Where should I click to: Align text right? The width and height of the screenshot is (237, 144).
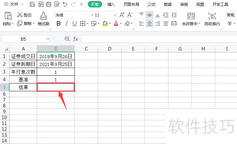click(x=158, y=24)
